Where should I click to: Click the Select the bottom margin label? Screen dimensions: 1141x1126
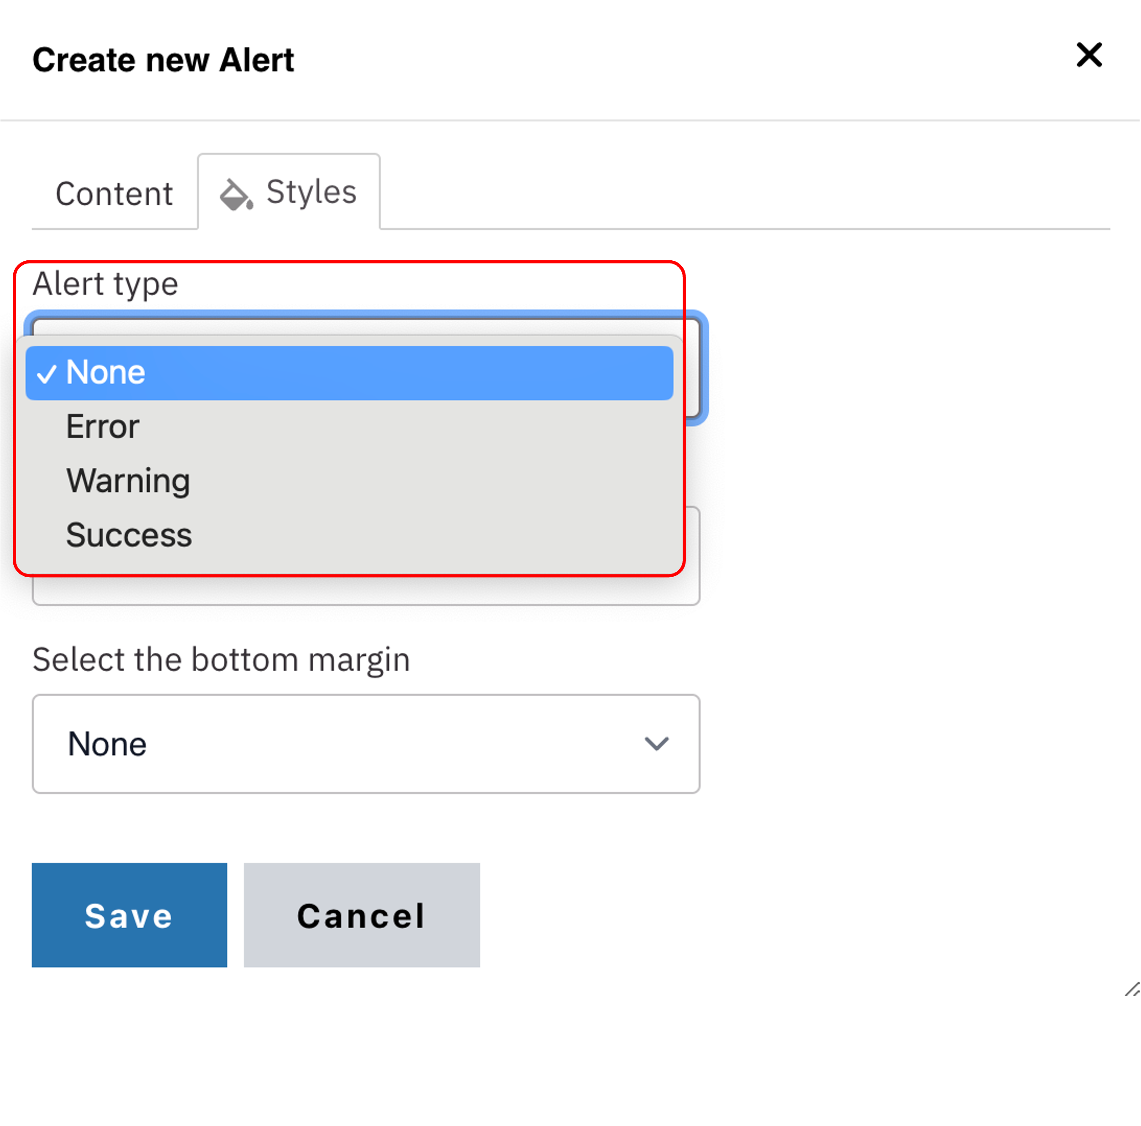(x=221, y=660)
